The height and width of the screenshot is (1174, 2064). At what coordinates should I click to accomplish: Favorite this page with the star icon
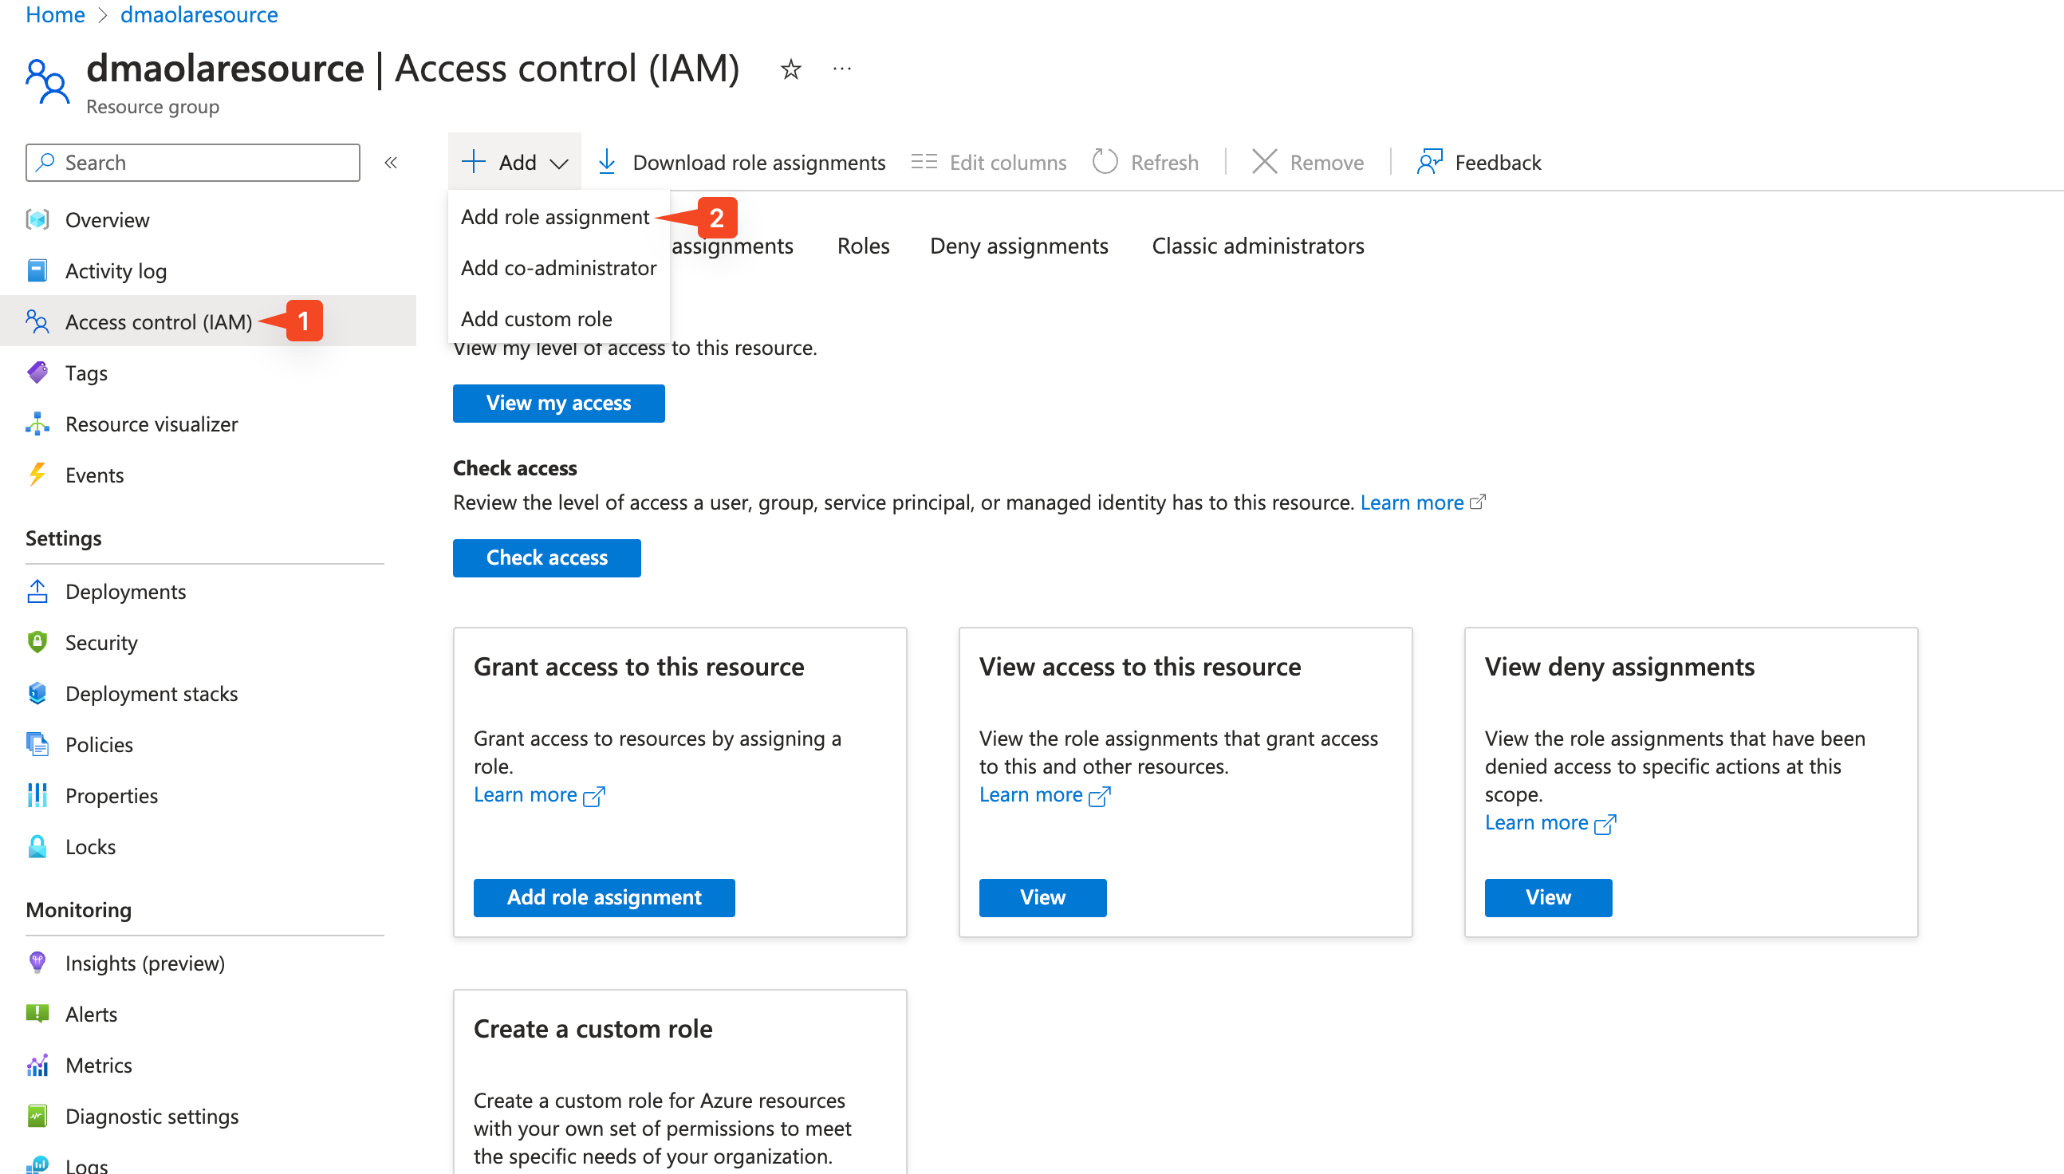[790, 70]
